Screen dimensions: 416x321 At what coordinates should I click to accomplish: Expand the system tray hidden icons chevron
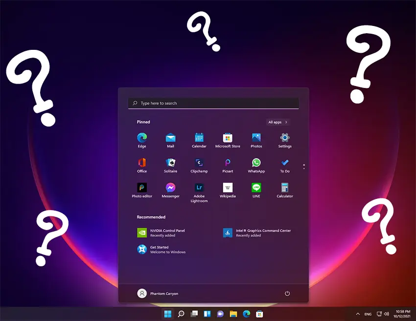click(x=357, y=314)
